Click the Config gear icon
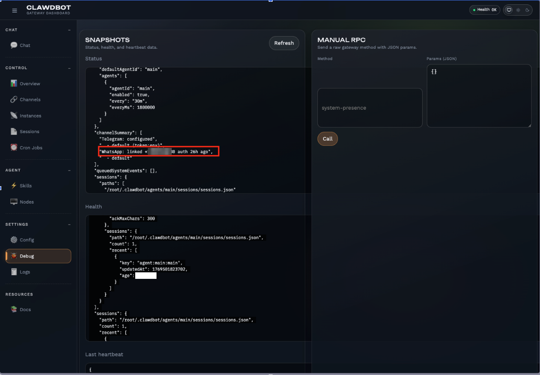The image size is (540, 375). (14, 240)
